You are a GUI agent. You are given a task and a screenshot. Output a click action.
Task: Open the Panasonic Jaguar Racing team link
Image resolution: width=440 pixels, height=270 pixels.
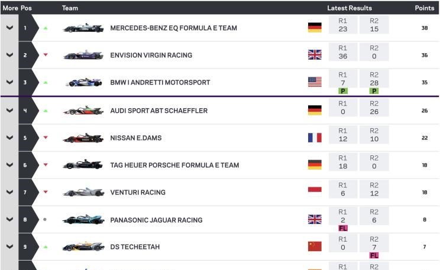click(x=156, y=220)
